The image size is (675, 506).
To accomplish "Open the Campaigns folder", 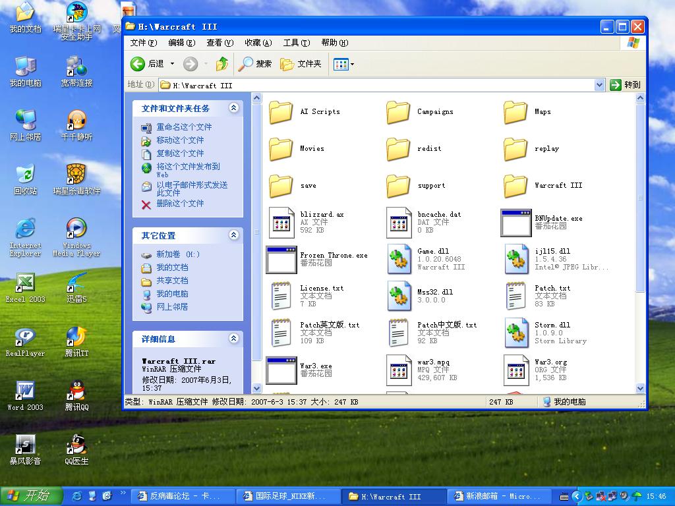I will click(x=420, y=112).
